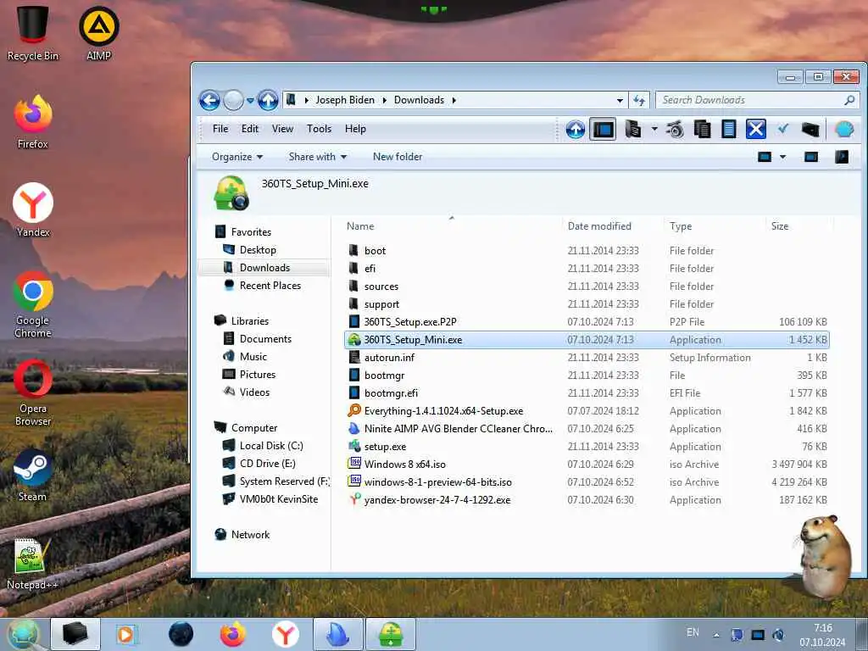868x651 pixels.
Task: Toggle the preview pane icon
Action: pos(811,157)
